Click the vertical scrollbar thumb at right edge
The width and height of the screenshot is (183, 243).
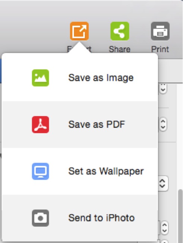pos(180,216)
